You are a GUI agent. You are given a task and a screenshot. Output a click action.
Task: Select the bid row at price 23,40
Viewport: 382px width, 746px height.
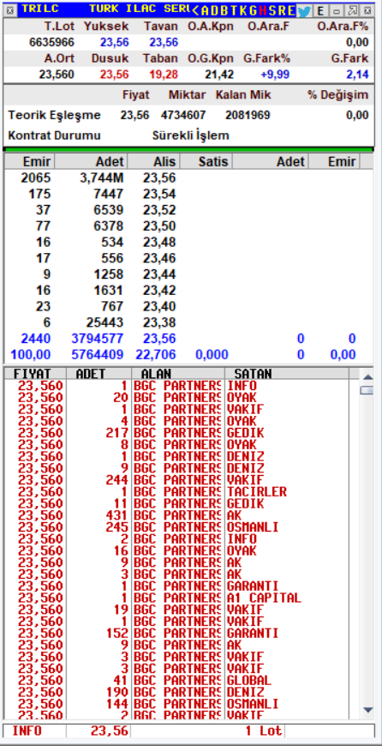click(x=188, y=306)
